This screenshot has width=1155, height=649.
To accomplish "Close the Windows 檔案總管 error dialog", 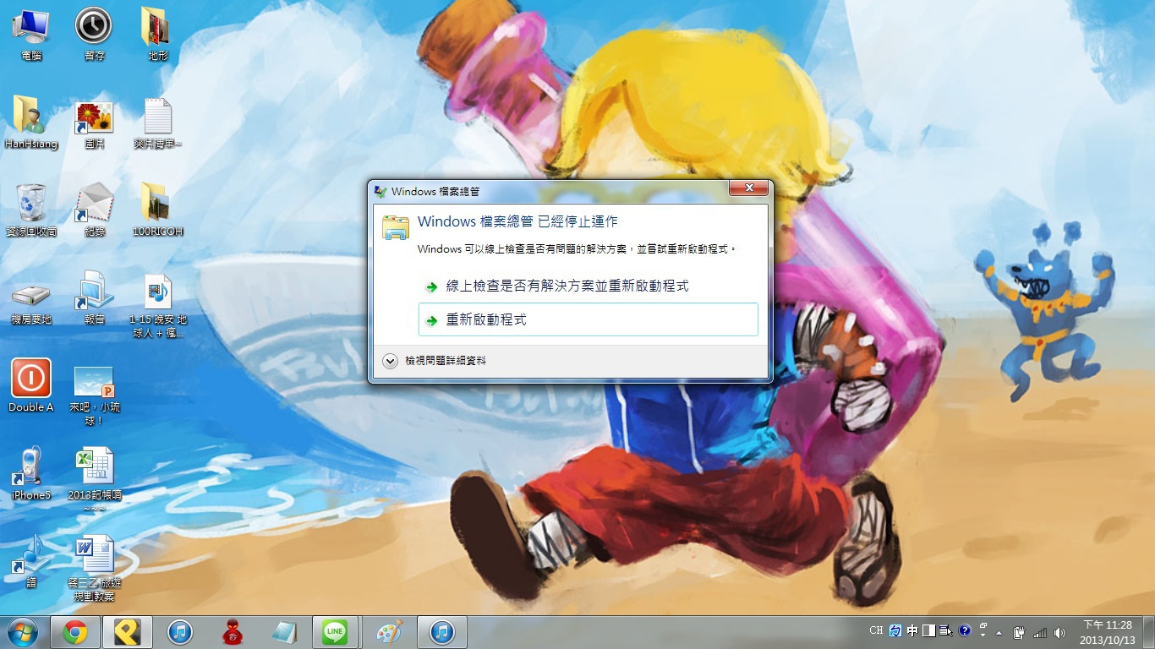I will [748, 188].
